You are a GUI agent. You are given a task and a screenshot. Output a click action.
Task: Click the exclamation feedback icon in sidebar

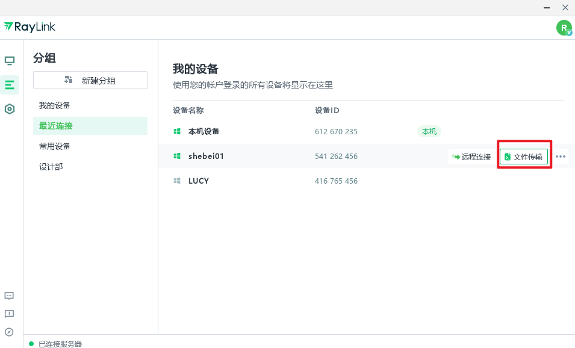tap(9, 314)
